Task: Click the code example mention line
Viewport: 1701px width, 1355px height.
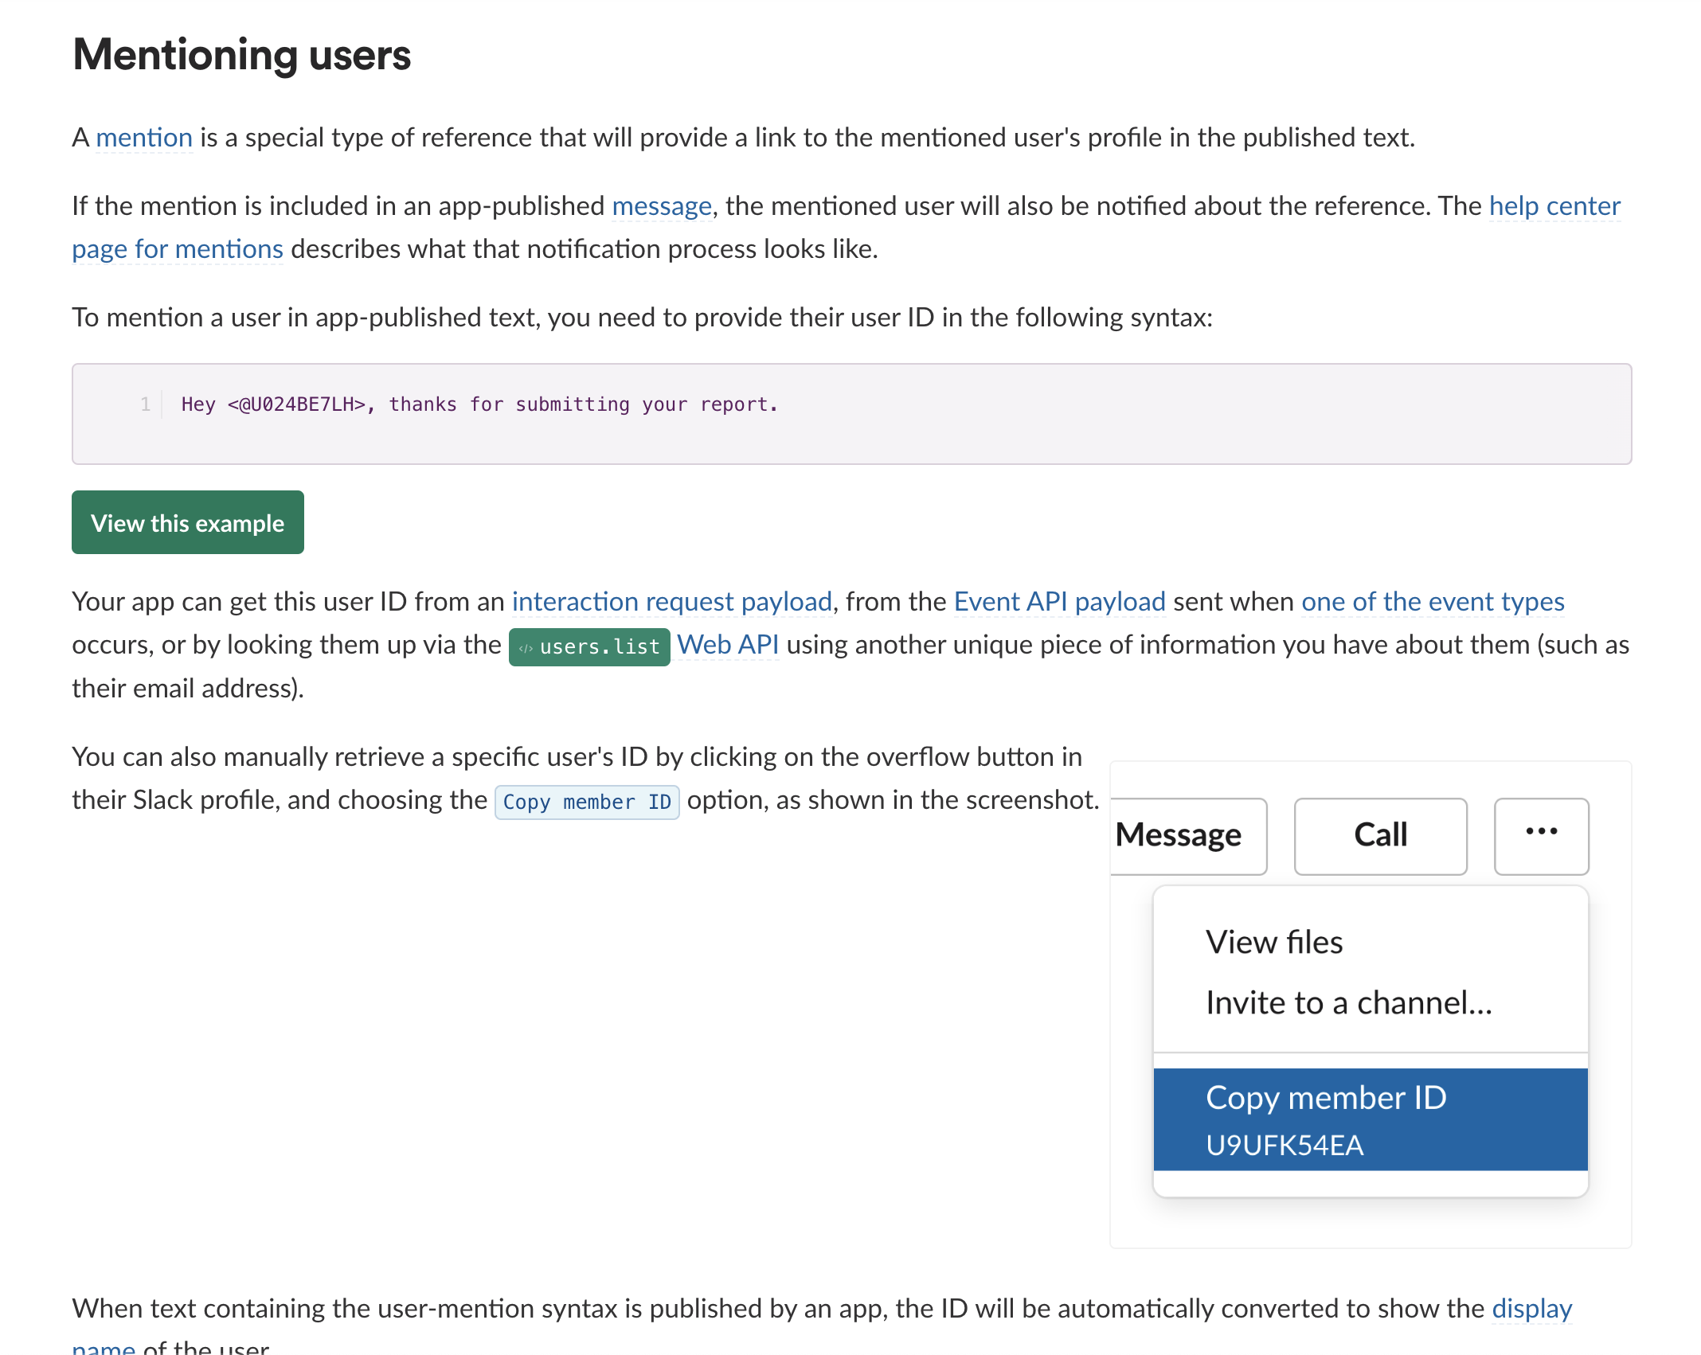Action: click(x=479, y=404)
